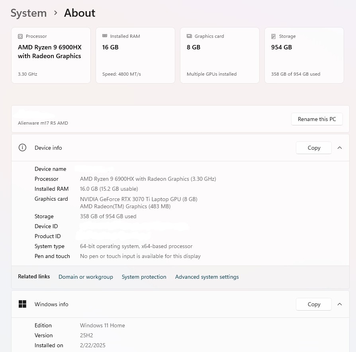Click the Device info circle icon
The width and height of the screenshot is (356, 352).
(22, 148)
